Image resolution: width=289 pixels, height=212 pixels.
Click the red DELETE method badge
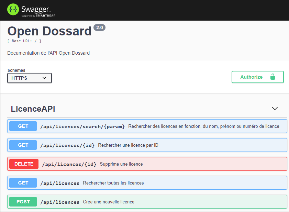(24, 164)
